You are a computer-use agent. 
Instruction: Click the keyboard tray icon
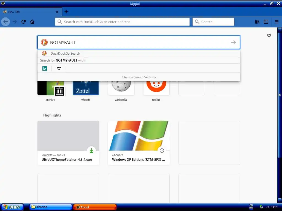pos(251,207)
